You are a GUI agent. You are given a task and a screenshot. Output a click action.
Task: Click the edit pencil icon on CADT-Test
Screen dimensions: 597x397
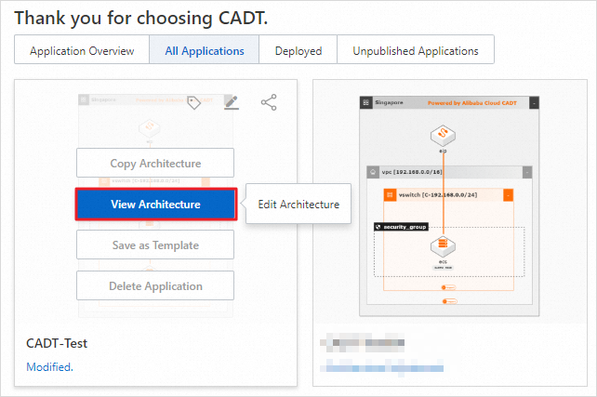coord(232,102)
